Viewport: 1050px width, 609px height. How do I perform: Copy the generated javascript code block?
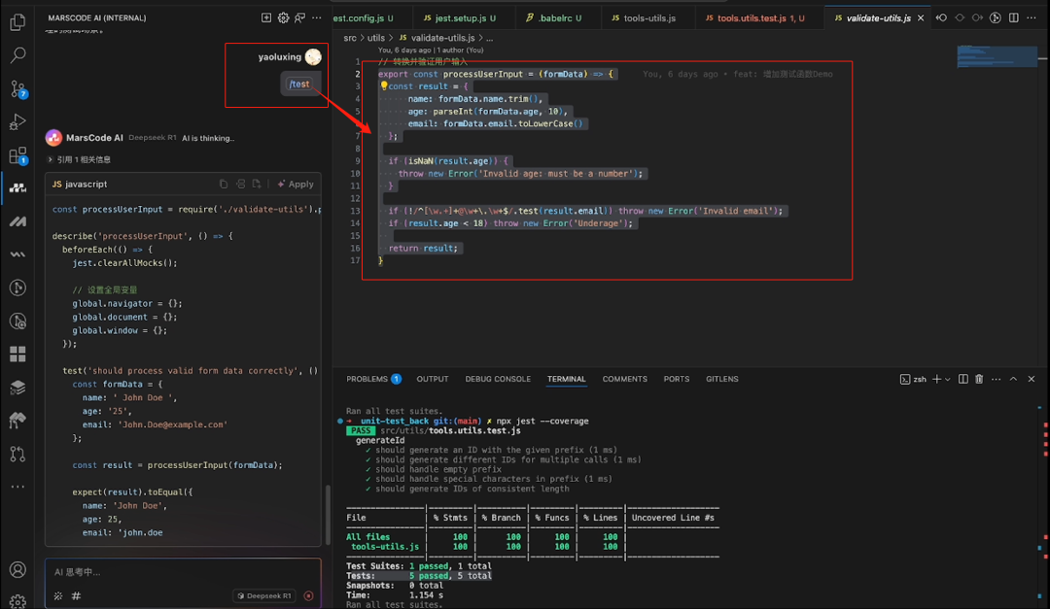pos(224,184)
